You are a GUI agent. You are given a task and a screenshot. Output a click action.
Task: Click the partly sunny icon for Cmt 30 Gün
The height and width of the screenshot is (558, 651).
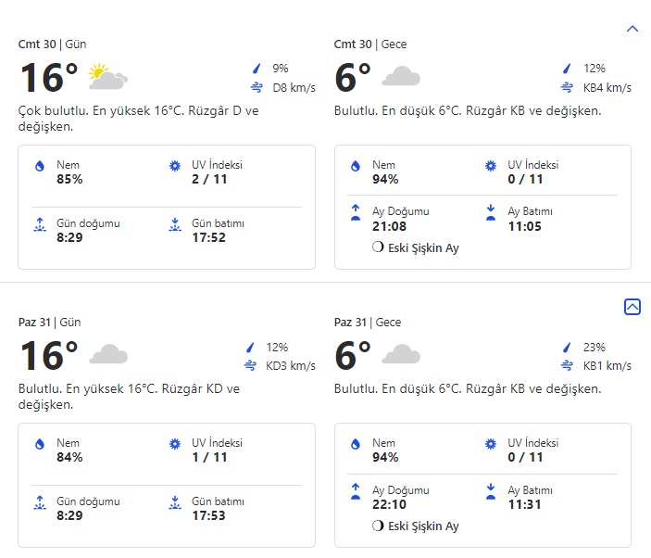tap(107, 77)
